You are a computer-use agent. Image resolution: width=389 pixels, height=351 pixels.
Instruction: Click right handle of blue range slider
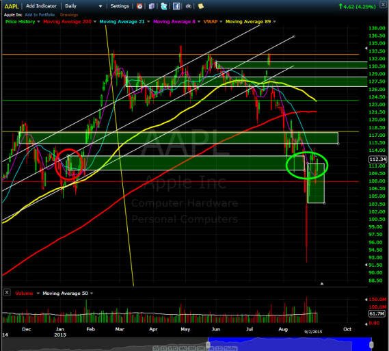(371, 345)
